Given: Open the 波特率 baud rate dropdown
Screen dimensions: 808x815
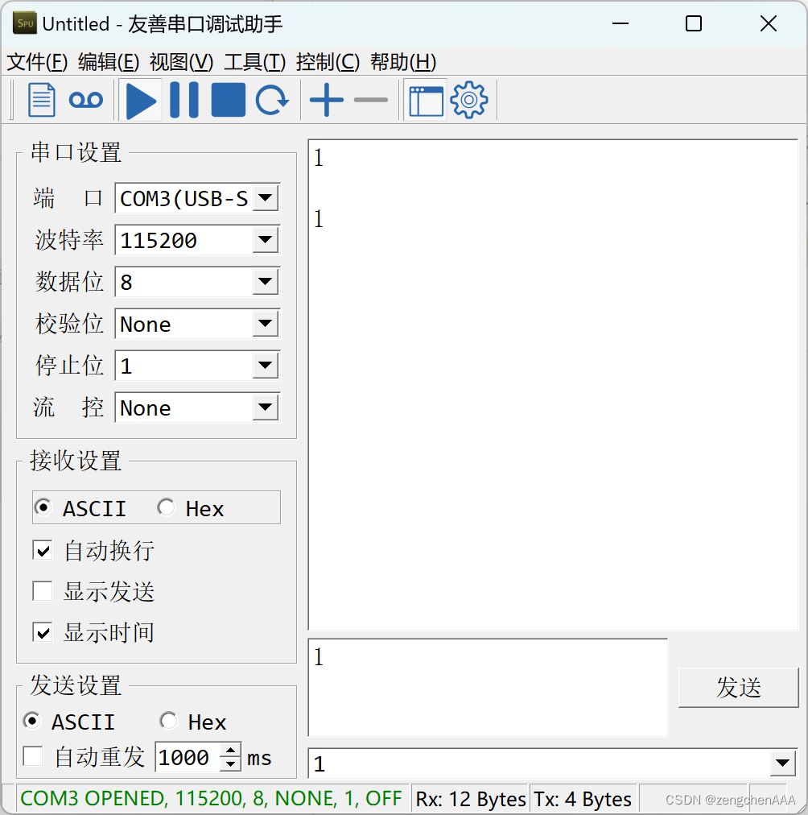Looking at the screenshot, I should click(266, 240).
